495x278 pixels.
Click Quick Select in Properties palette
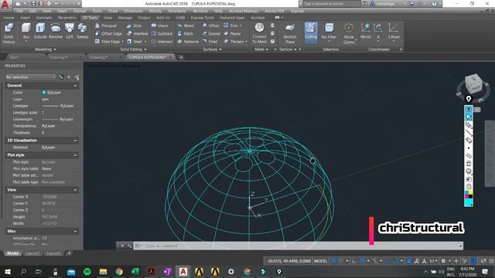coord(77,77)
